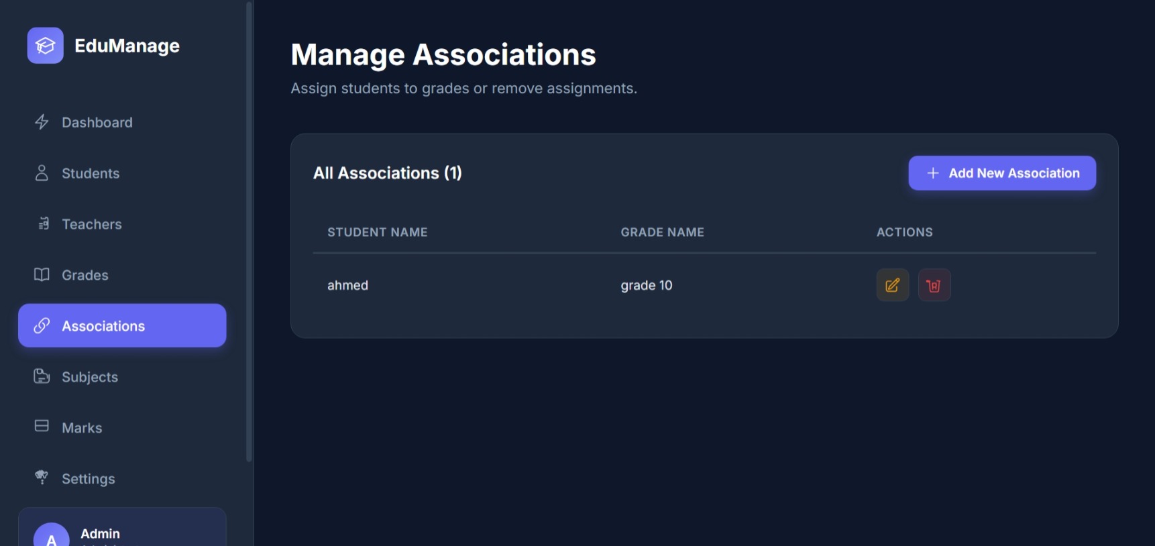
Task: Edit the ahmed association row
Action: tap(892, 285)
